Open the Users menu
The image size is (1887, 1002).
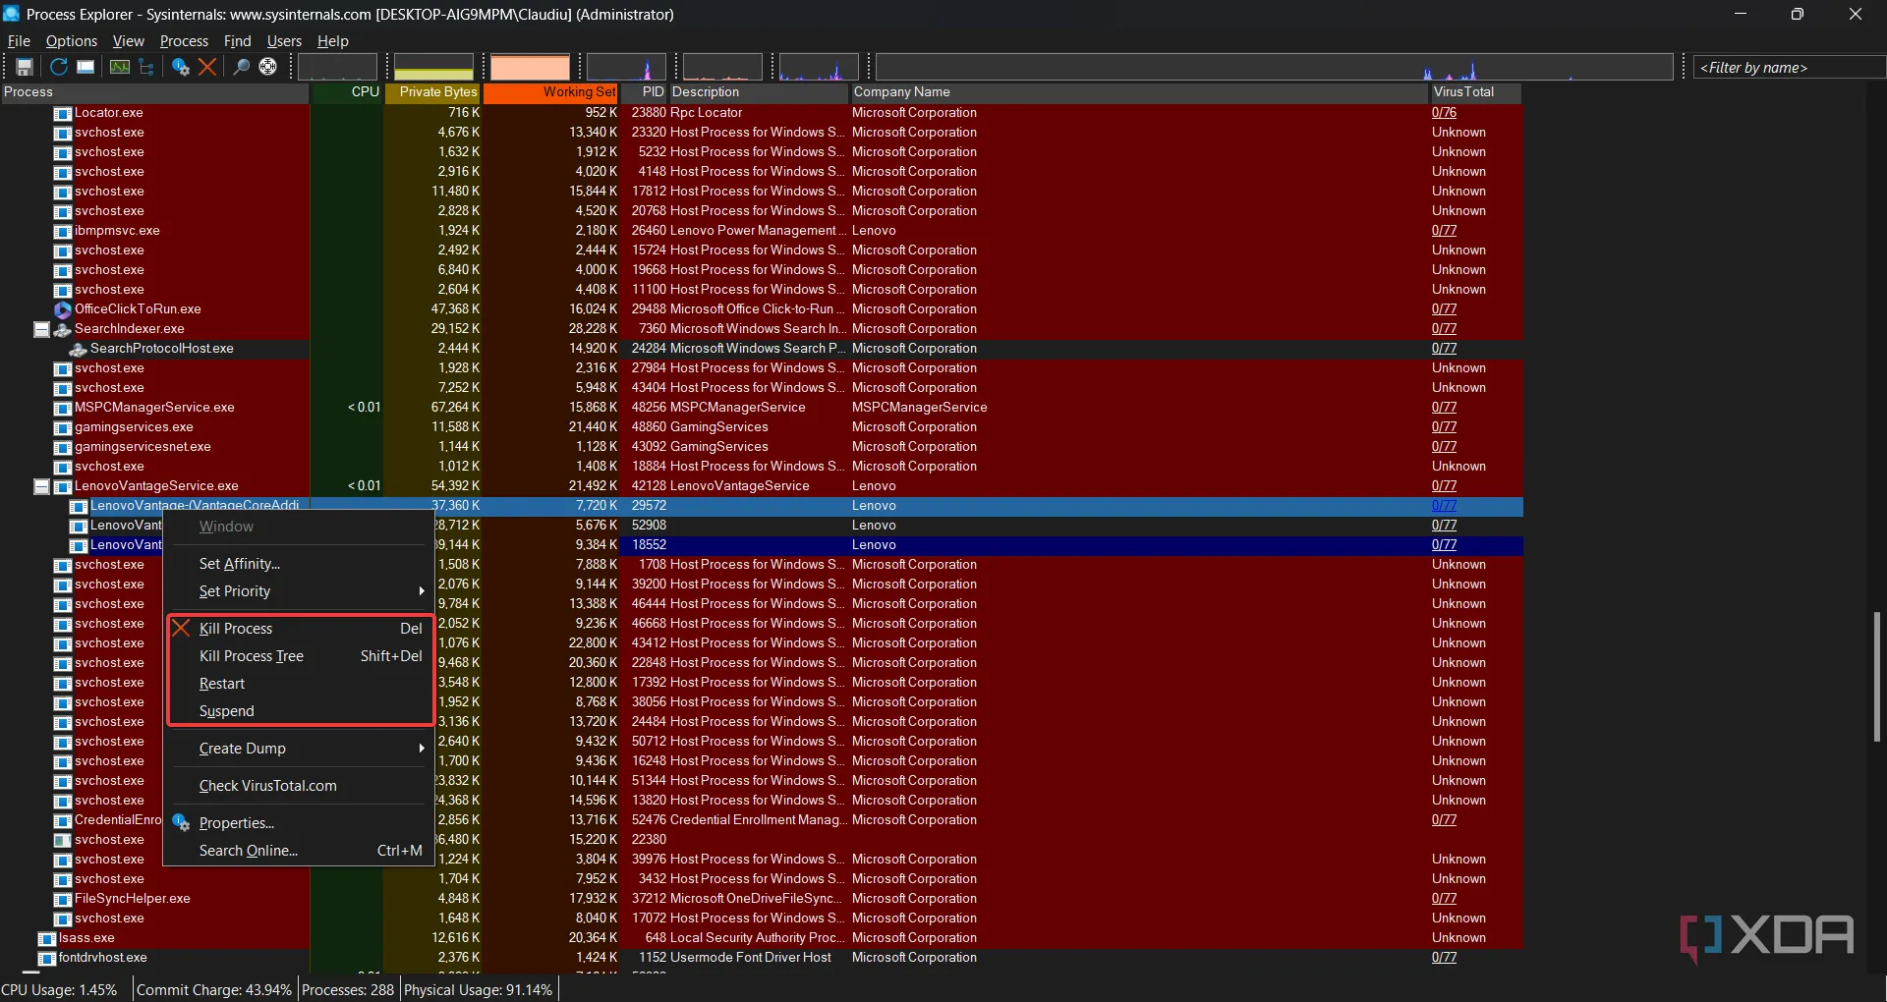(x=284, y=41)
